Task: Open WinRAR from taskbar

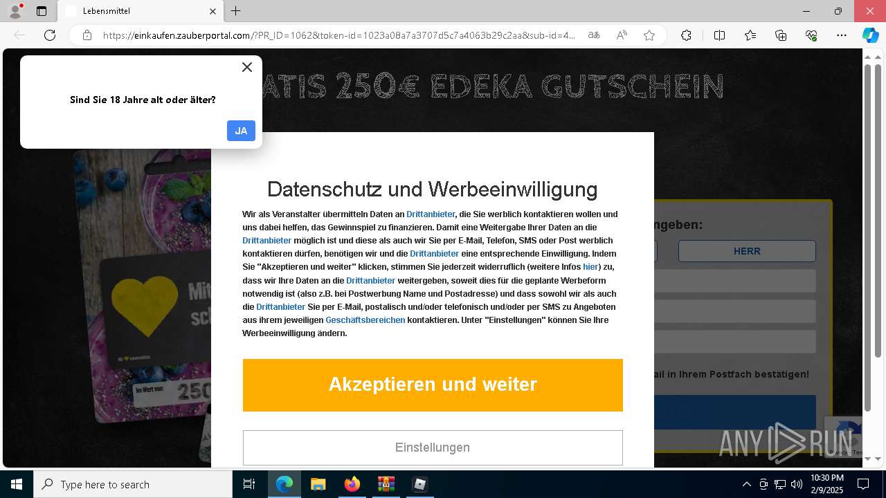Action: click(x=386, y=484)
